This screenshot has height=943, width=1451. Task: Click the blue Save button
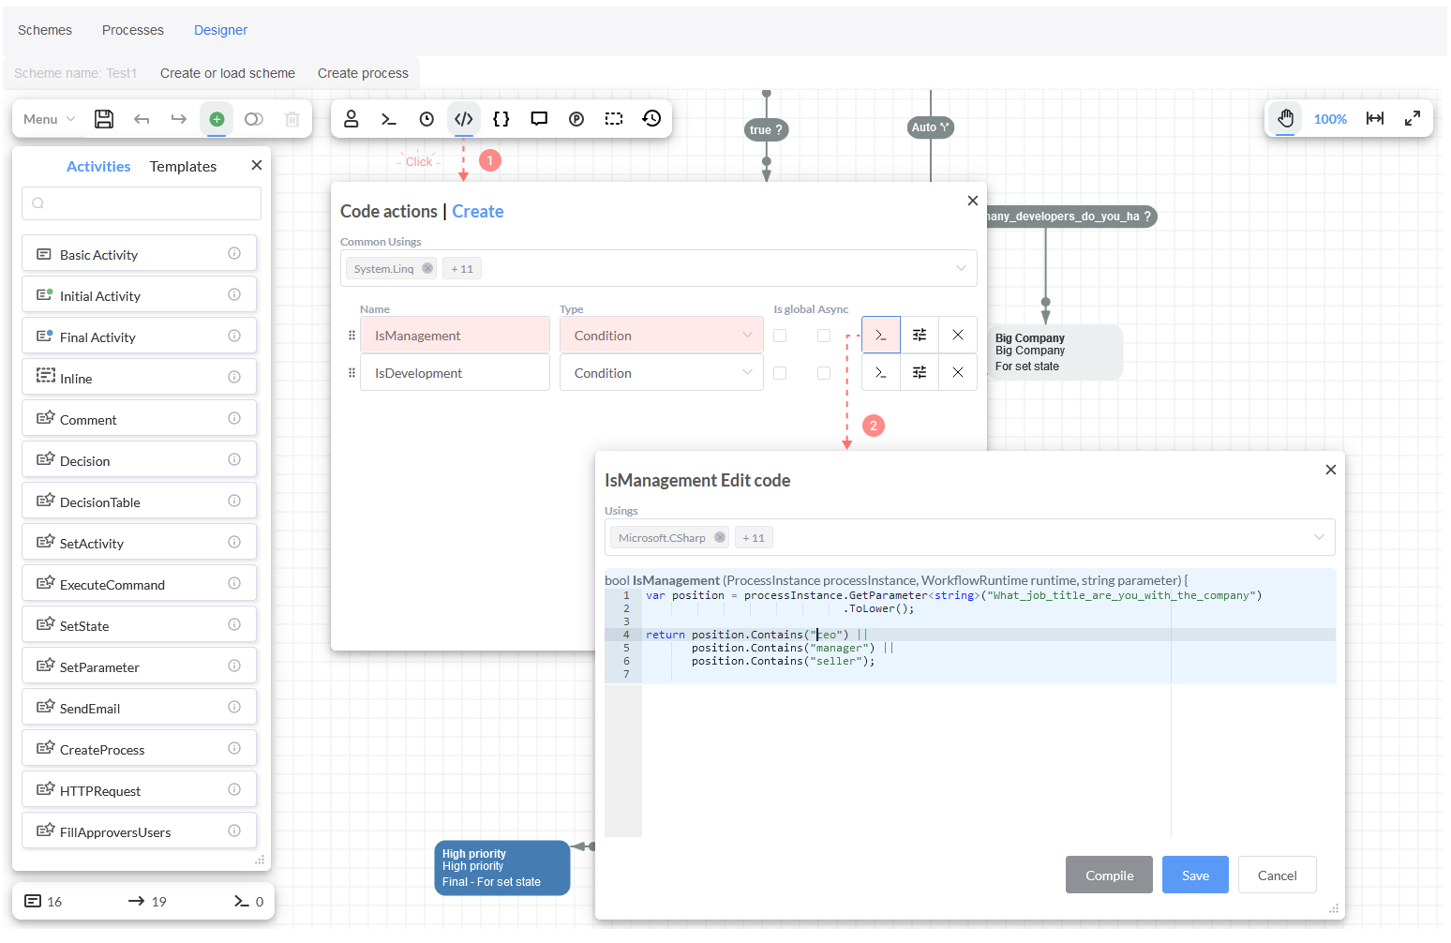pyautogui.click(x=1195, y=876)
